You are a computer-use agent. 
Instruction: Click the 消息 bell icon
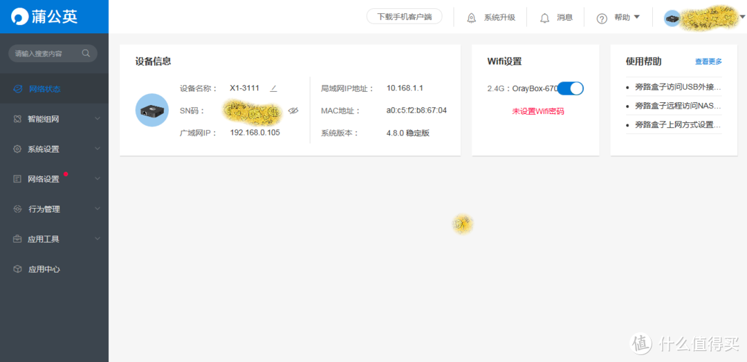tap(545, 18)
